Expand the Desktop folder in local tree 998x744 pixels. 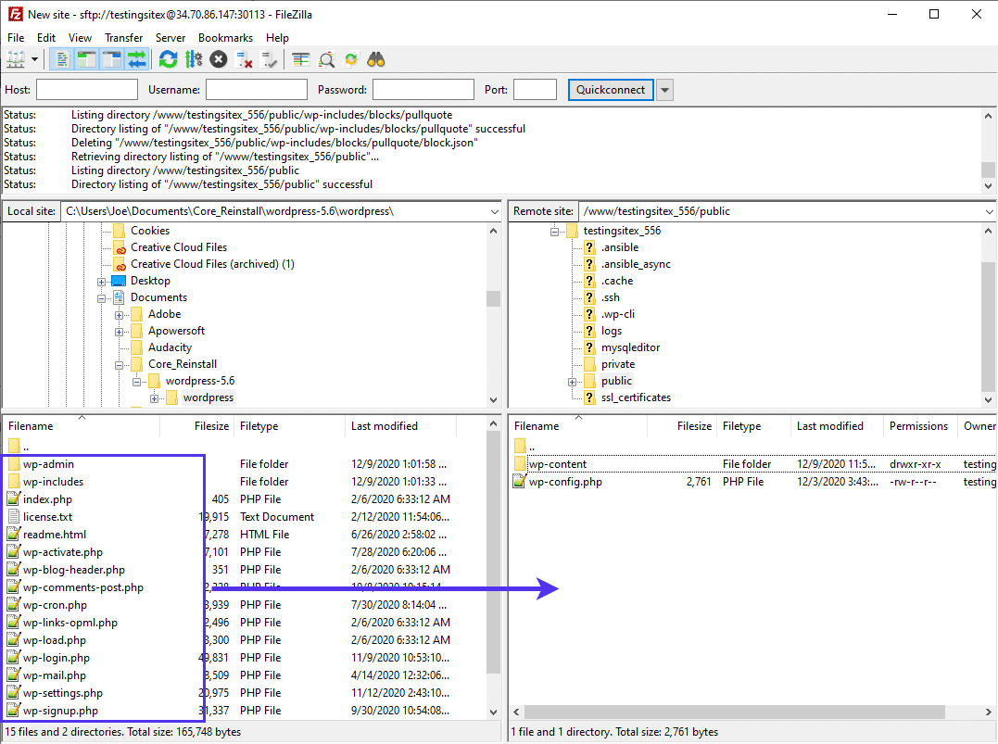coord(102,281)
